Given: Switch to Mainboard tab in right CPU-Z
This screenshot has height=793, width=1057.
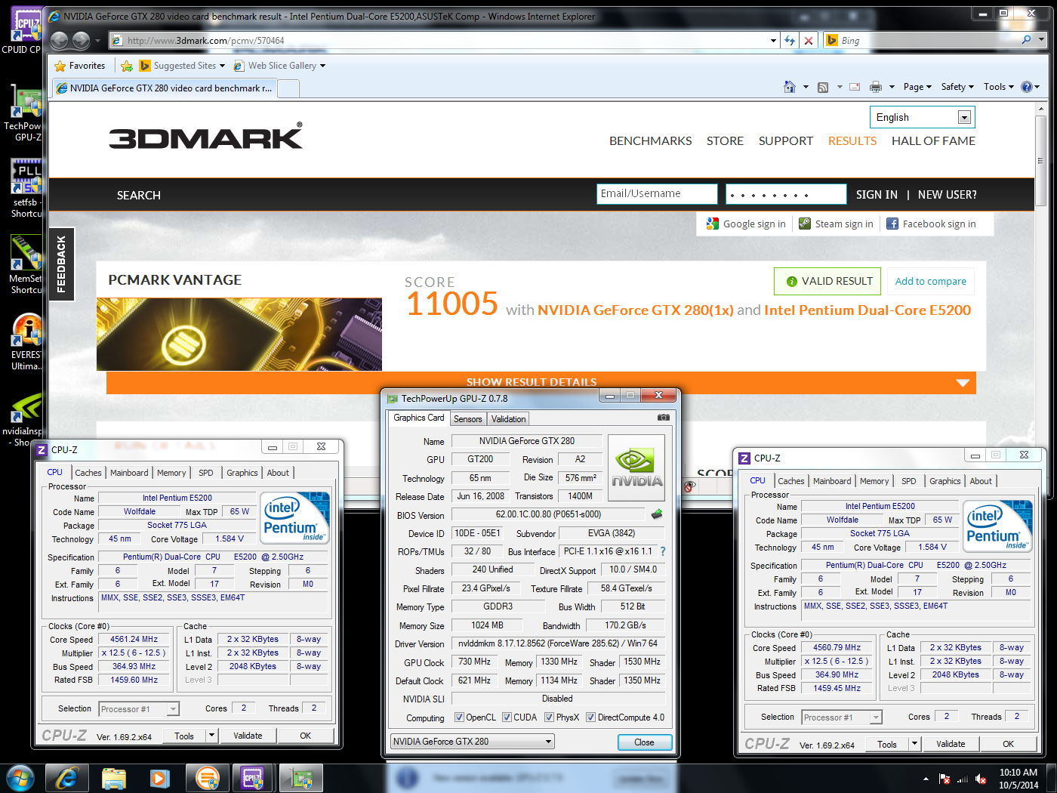Looking at the screenshot, I should click(832, 481).
